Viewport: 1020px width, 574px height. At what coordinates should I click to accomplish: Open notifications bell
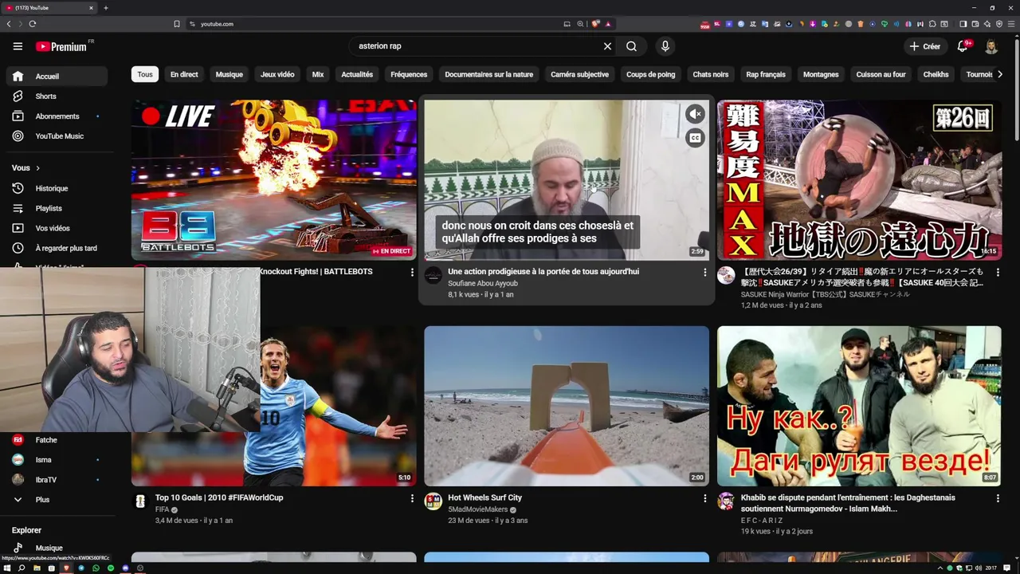[x=963, y=46]
